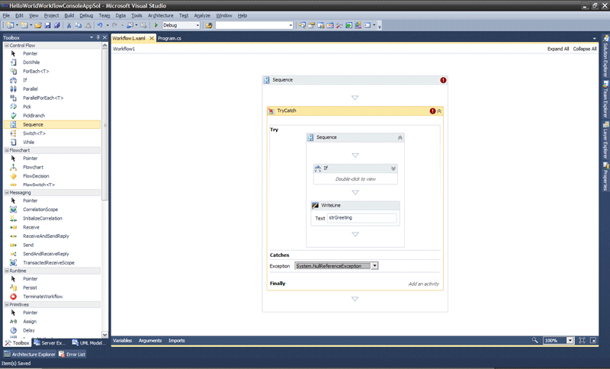This screenshot has width=610, height=369.
Task: Click the Redo arrow icon
Action: [x=115, y=25]
